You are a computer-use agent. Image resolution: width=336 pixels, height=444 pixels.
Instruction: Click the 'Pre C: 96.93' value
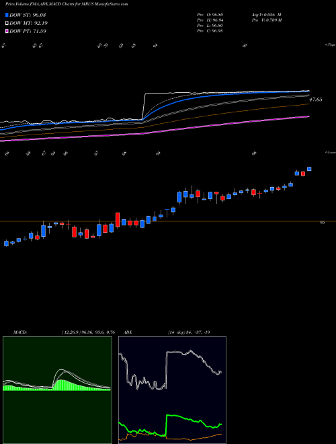210,31
